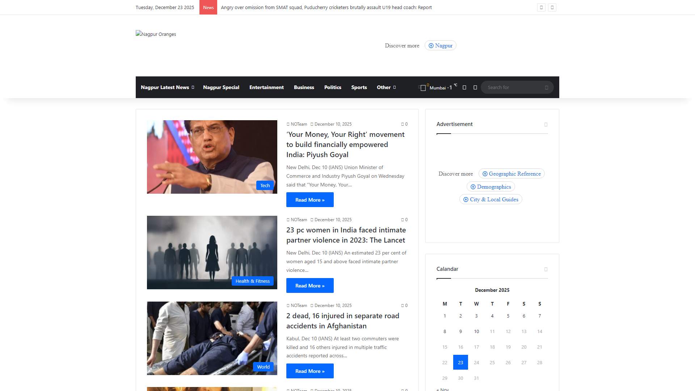Open the Piyush Goyal article thumbnail
The height and width of the screenshot is (391, 695).
212,157
